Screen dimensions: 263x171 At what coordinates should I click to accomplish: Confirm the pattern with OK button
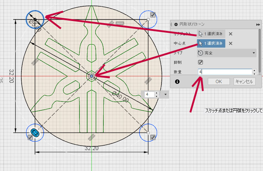[218, 81]
